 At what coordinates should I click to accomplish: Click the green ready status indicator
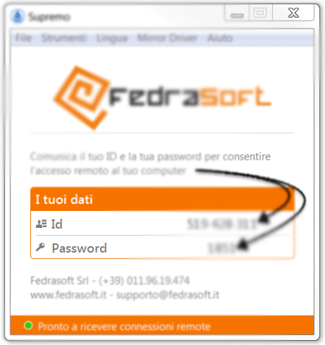(x=28, y=326)
